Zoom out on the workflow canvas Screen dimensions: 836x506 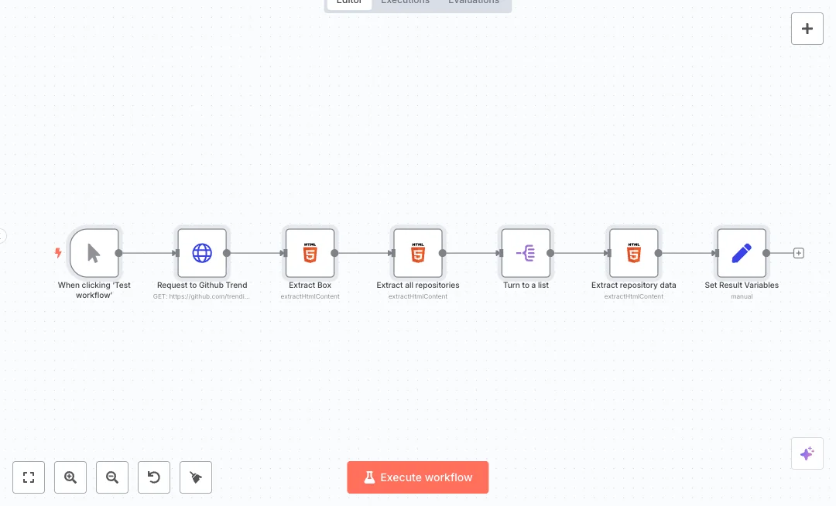click(112, 477)
